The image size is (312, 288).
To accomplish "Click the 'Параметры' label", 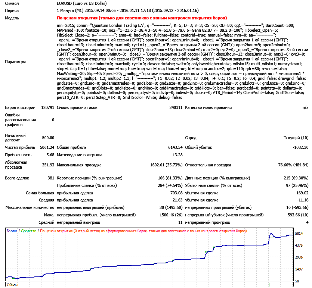I will [15, 62].
